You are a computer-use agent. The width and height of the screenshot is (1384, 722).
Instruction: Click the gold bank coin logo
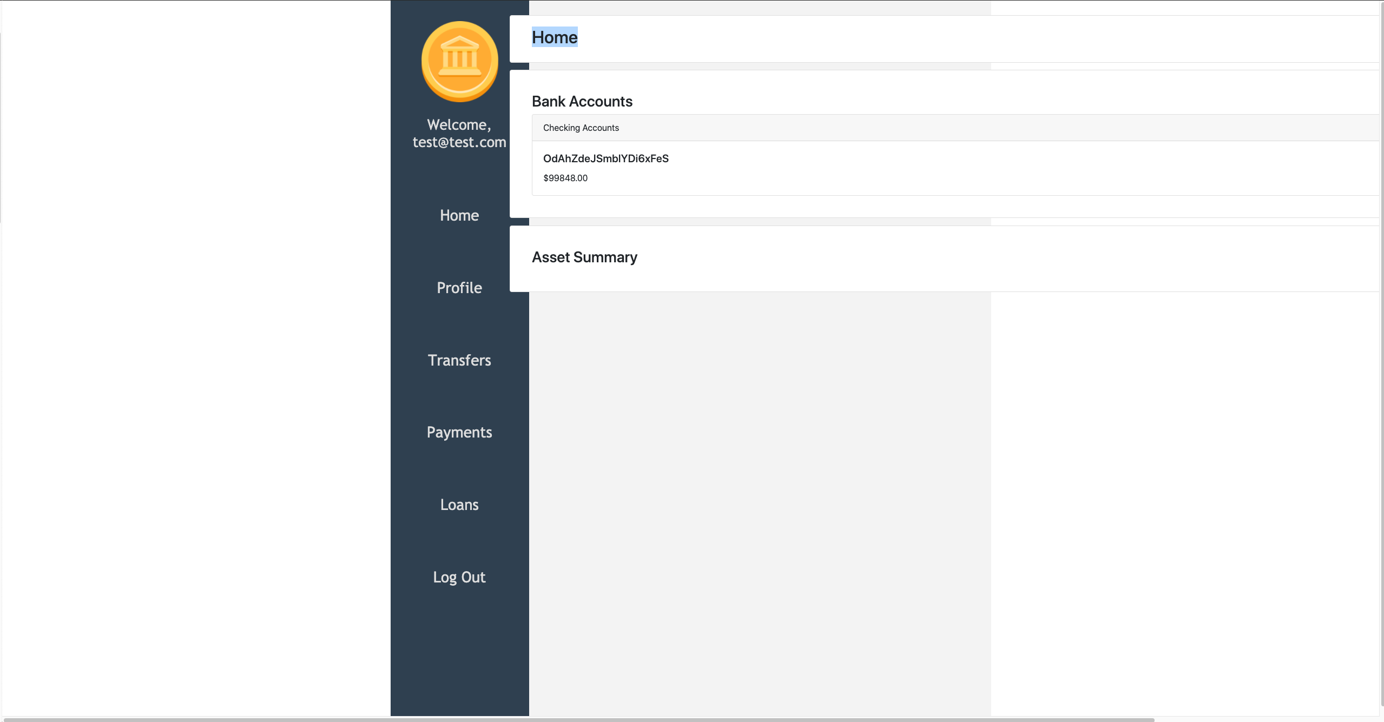pos(459,62)
